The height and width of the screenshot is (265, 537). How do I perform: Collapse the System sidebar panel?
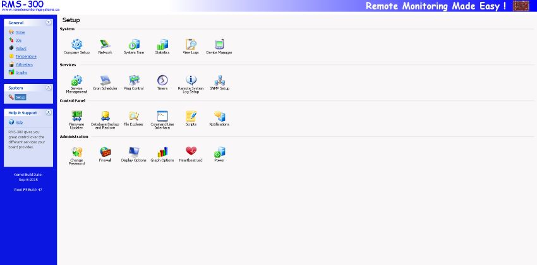49,88
